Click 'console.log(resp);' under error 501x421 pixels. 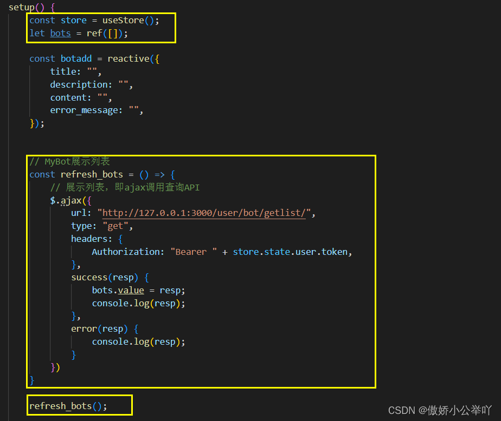pyautogui.click(x=139, y=342)
